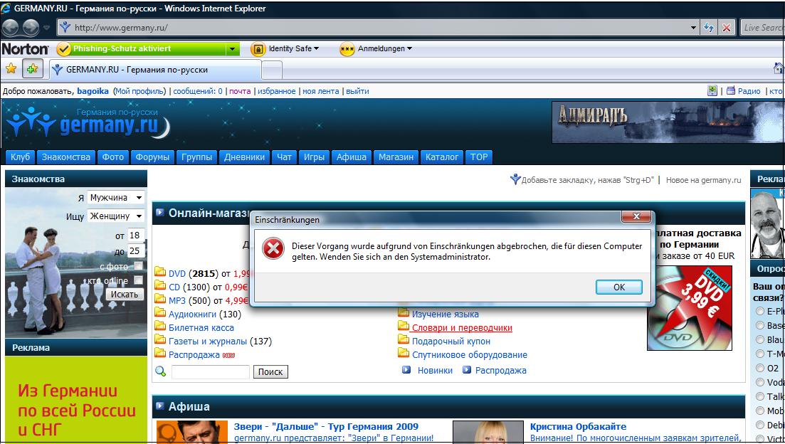Enable the кто online checkbox
Viewport: 785px width, 444px height.
coord(139,280)
